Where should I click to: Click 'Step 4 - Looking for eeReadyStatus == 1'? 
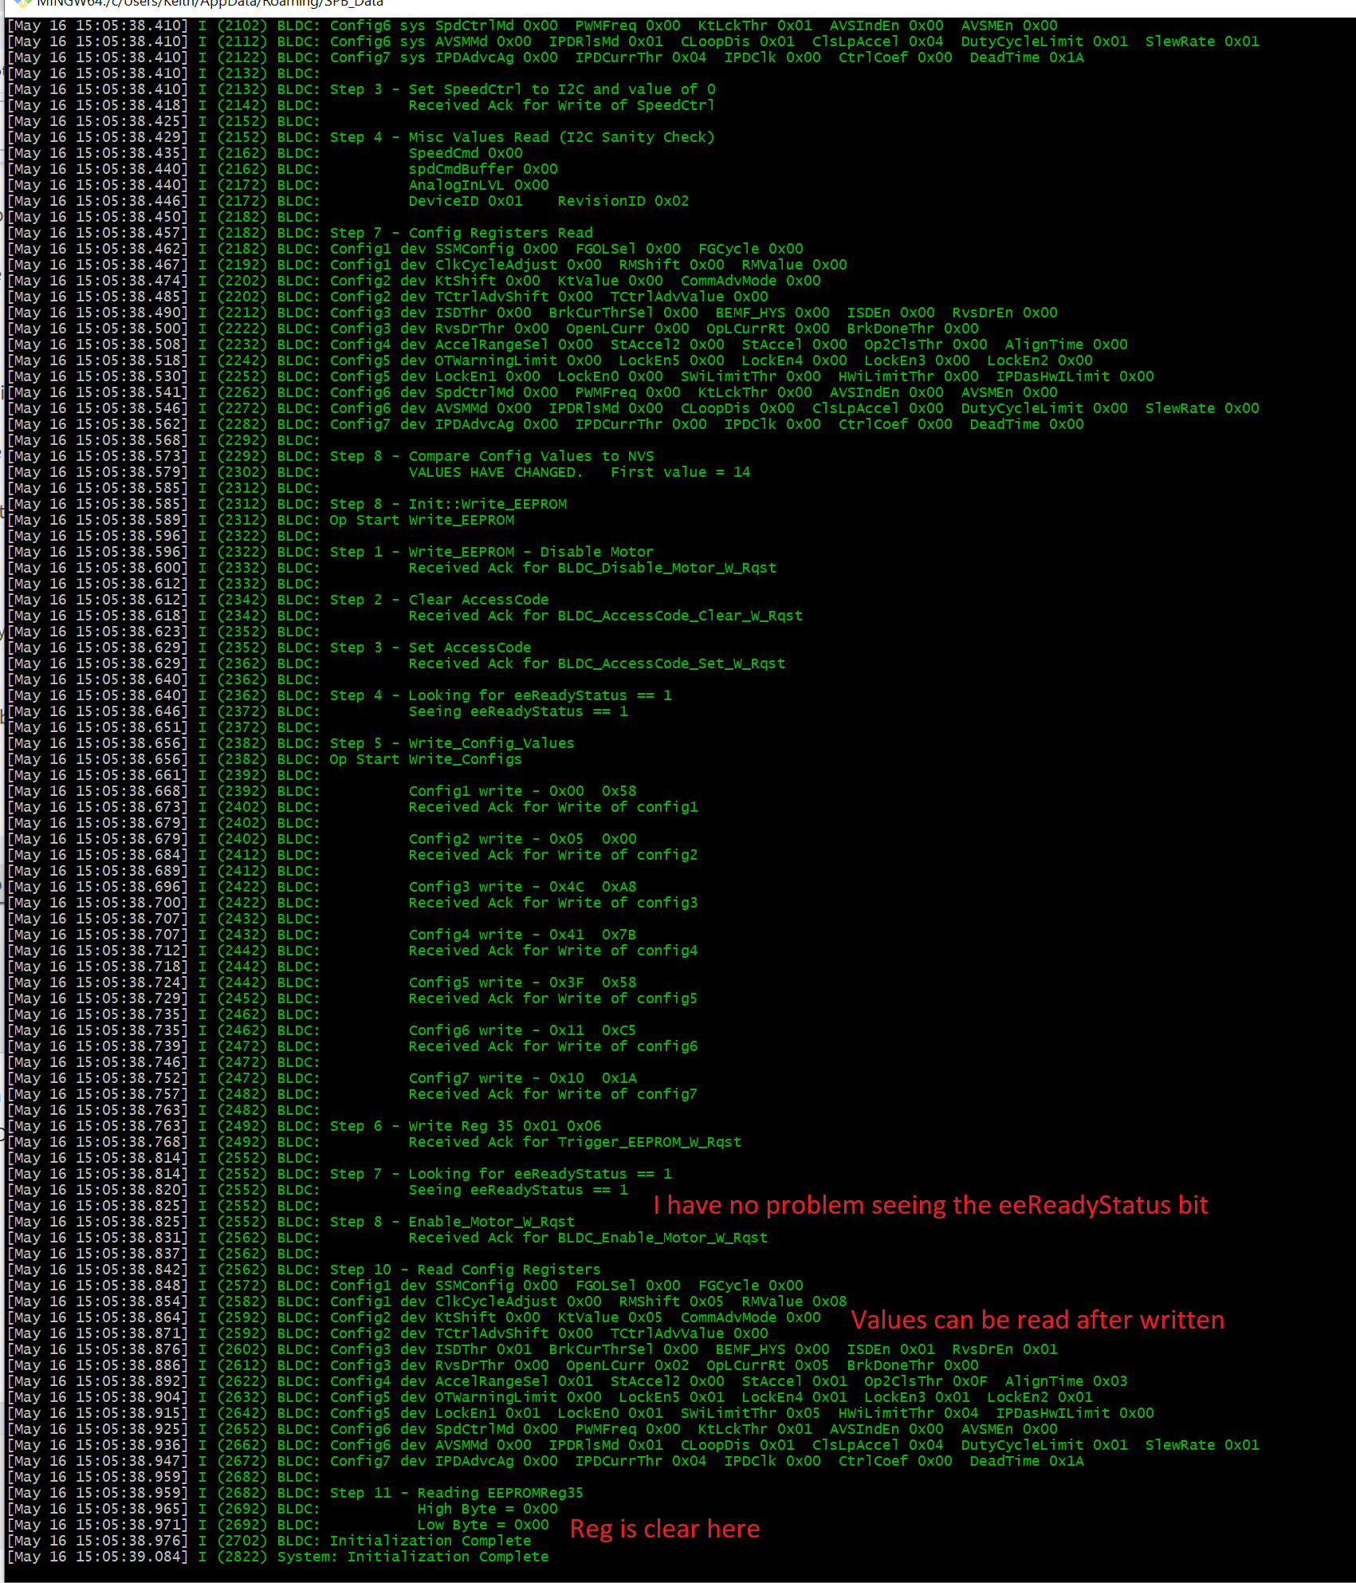(x=501, y=695)
